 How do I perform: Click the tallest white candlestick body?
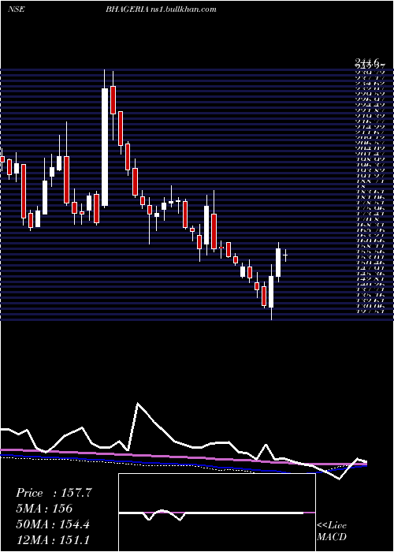105,147
